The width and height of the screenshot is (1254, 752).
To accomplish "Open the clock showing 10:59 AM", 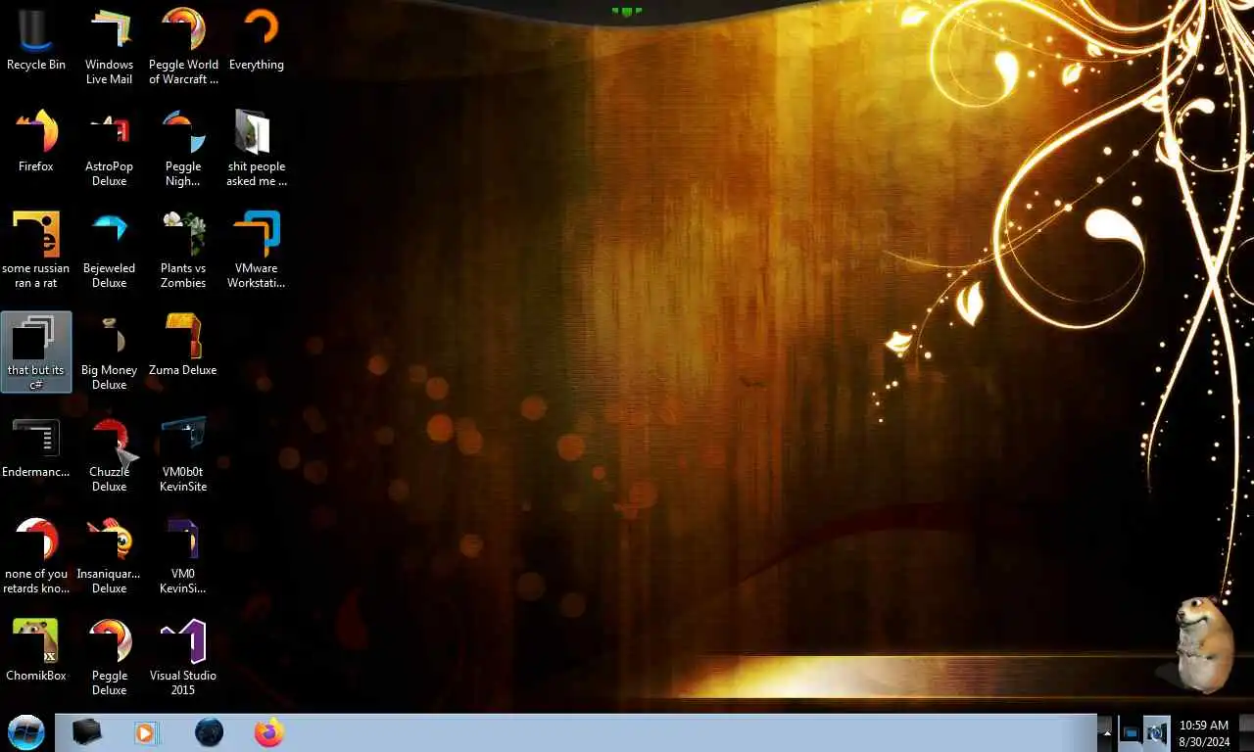I will pyautogui.click(x=1204, y=733).
